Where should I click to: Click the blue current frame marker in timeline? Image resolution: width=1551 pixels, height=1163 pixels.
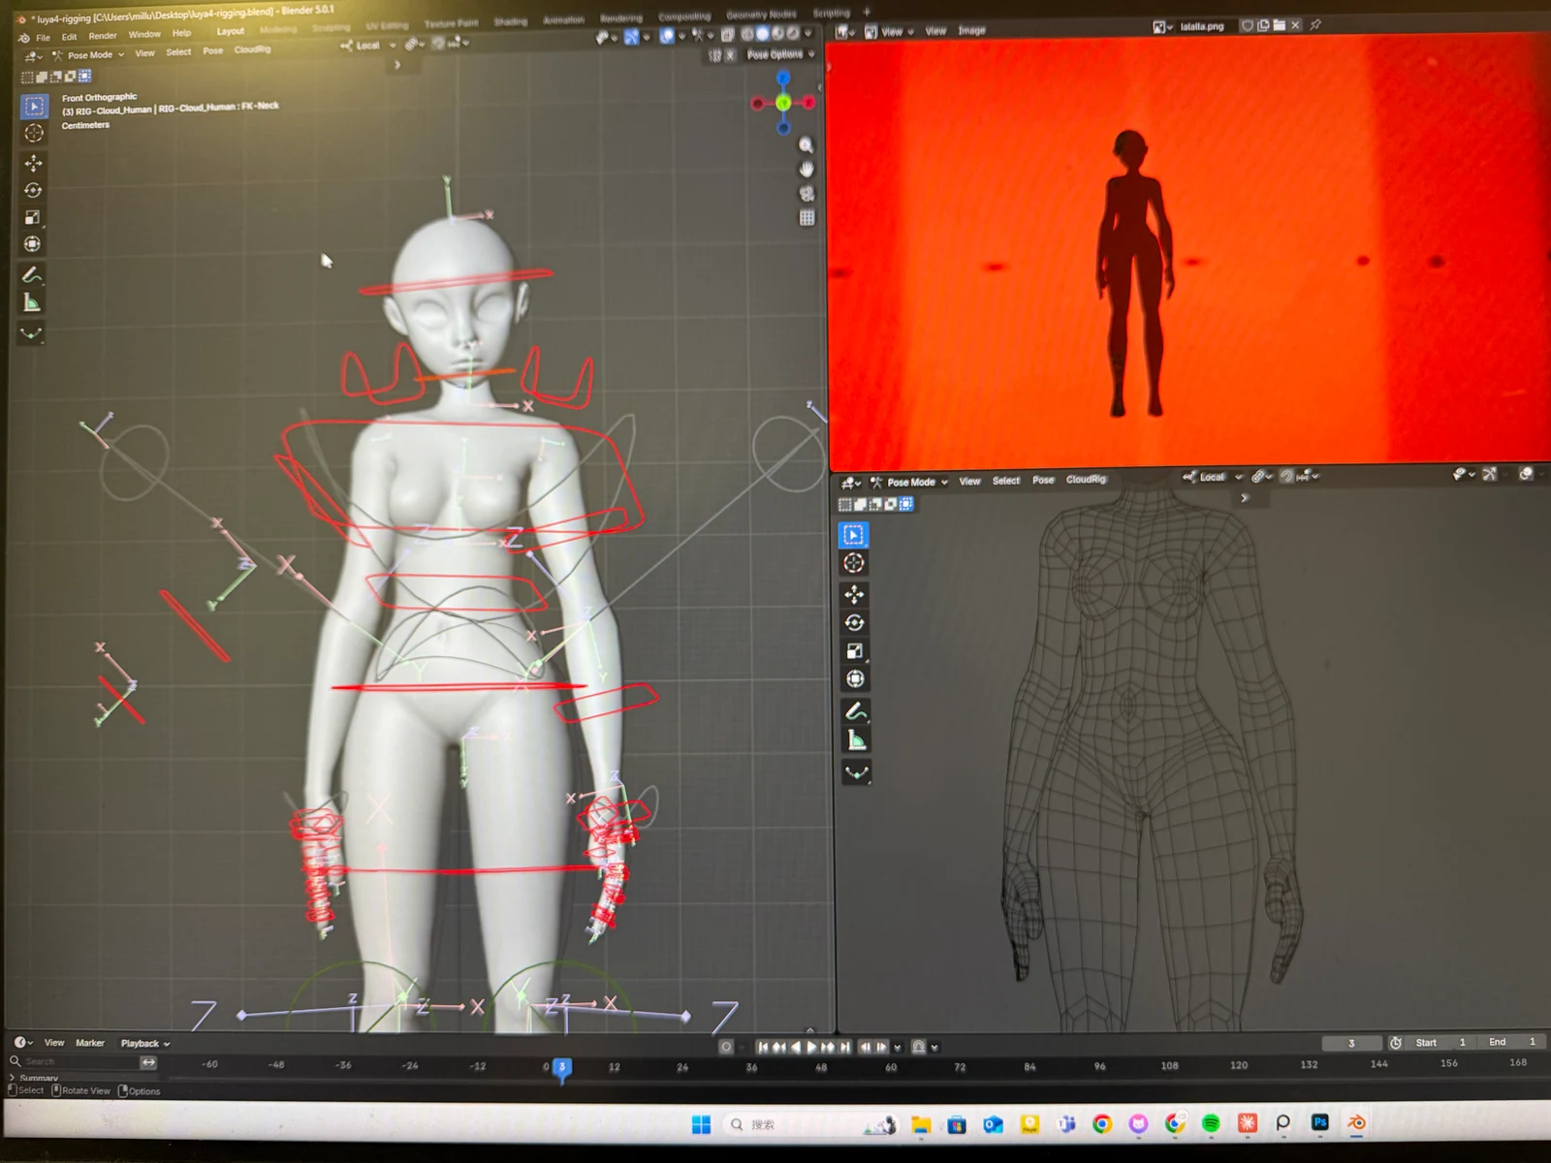(561, 1067)
